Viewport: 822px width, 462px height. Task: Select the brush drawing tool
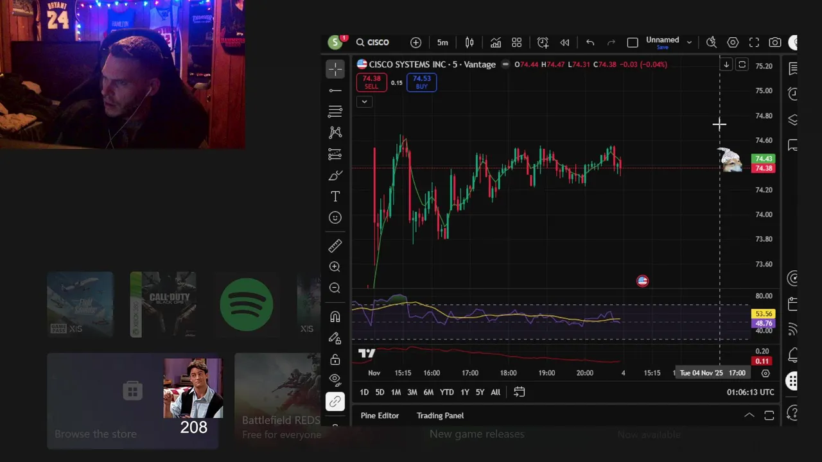[335, 175]
